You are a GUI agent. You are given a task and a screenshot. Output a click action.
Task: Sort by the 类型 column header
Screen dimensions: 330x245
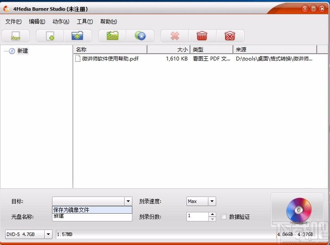(x=211, y=50)
